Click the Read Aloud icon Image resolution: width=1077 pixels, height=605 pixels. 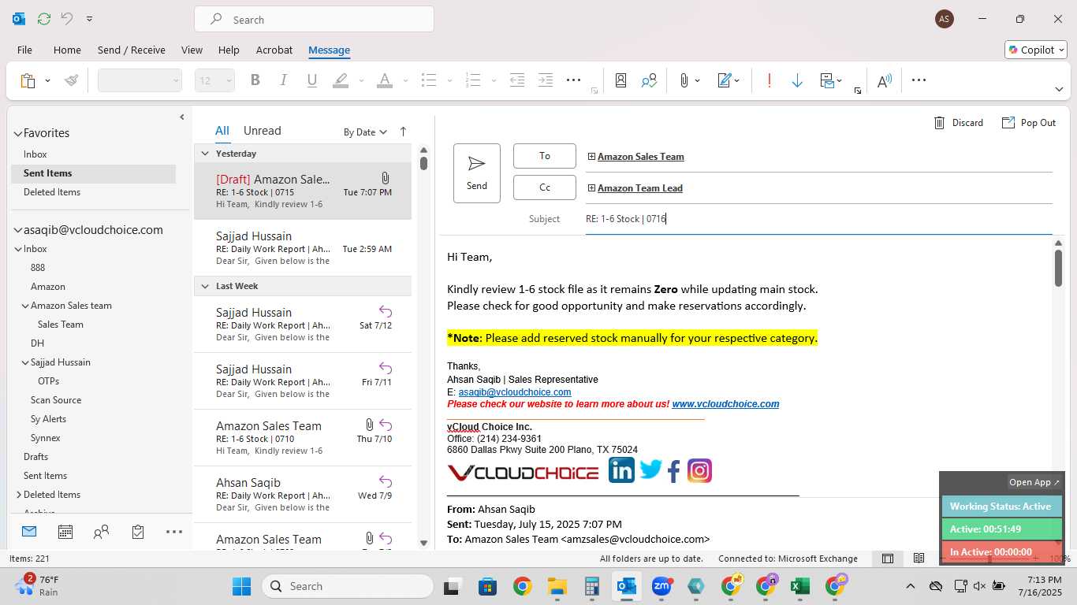[885, 80]
